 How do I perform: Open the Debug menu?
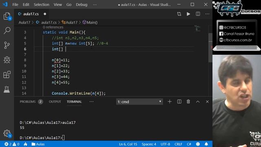click(82, 4)
